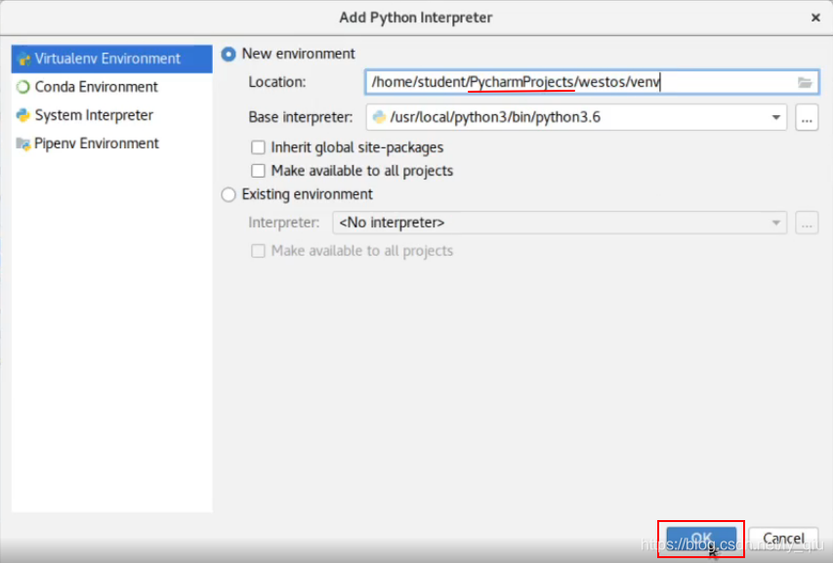833x563 pixels.
Task: Click the Pipenv Environment folder icon
Action: (x=22, y=143)
